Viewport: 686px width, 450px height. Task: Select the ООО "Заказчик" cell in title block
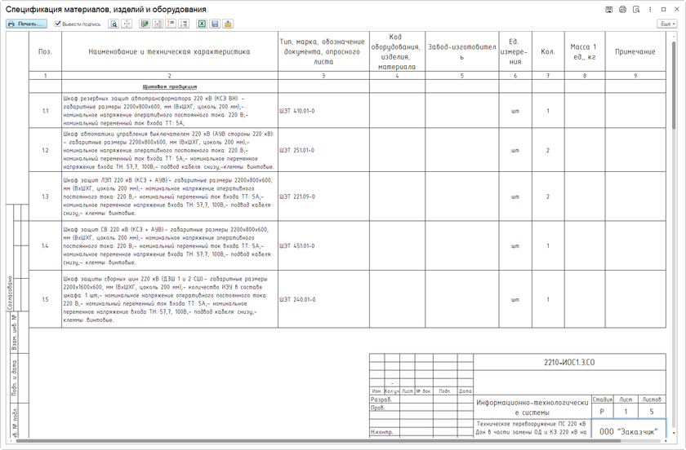tap(628, 430)
